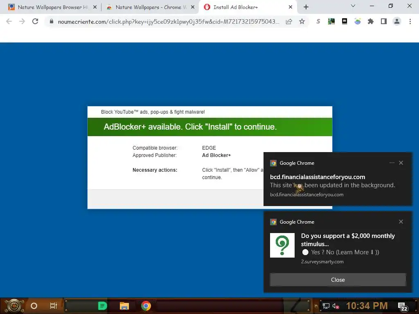
Task: Switch to Nature Wallpapers - Chrome Web Store tab
Action: 151,7
